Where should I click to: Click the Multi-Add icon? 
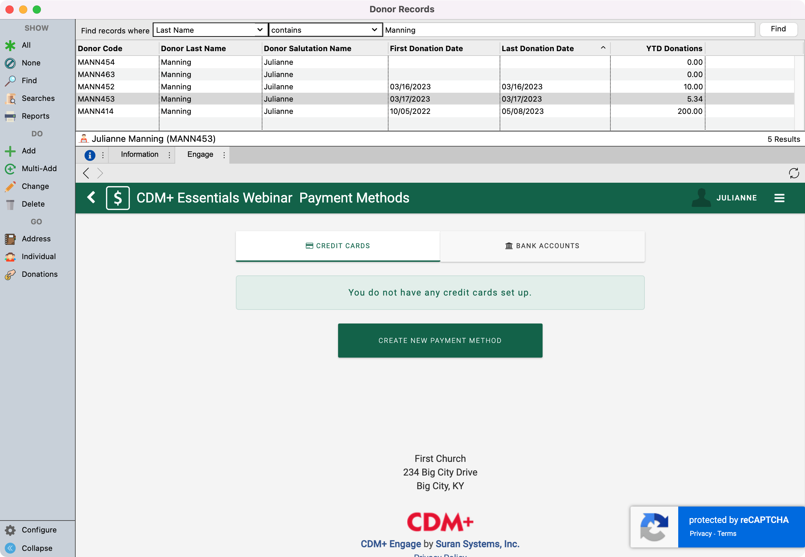[x=11, y=169]
